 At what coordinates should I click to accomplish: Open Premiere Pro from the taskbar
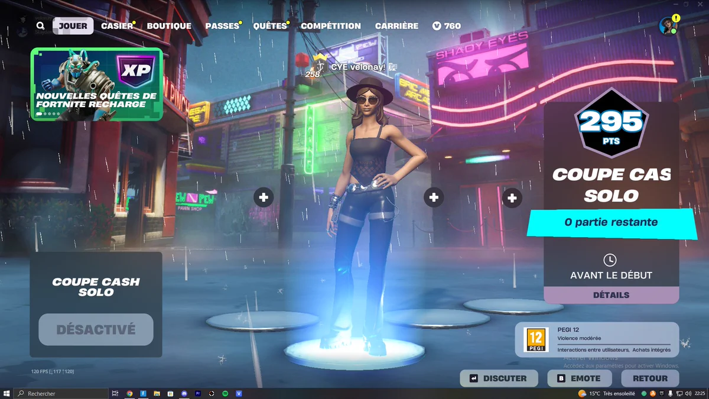coord(198,393)
